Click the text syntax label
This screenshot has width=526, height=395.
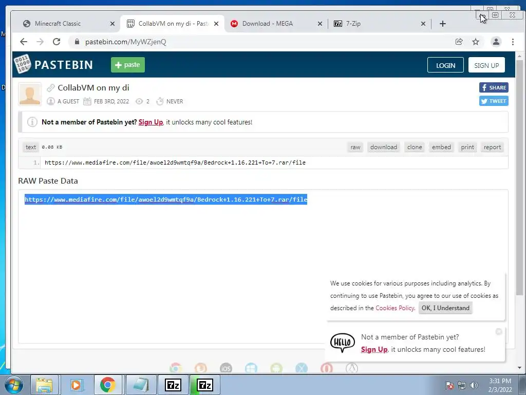30,147
